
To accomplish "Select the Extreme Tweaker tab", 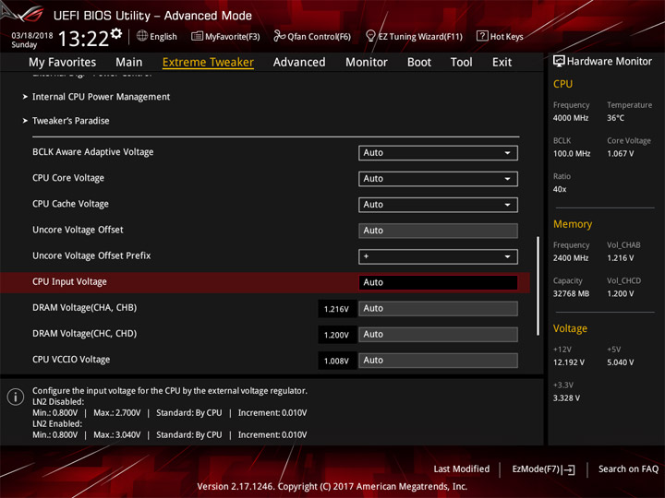I will pyautogui.click(x=208, y=63).
